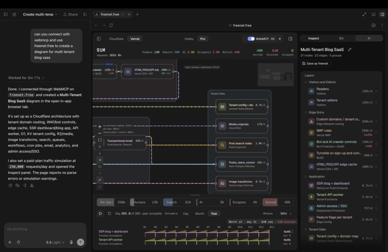Image resolution: width=388 pixels, height=252 pixels.
Task: Collapse the Application group
Action: pos(306,176)
